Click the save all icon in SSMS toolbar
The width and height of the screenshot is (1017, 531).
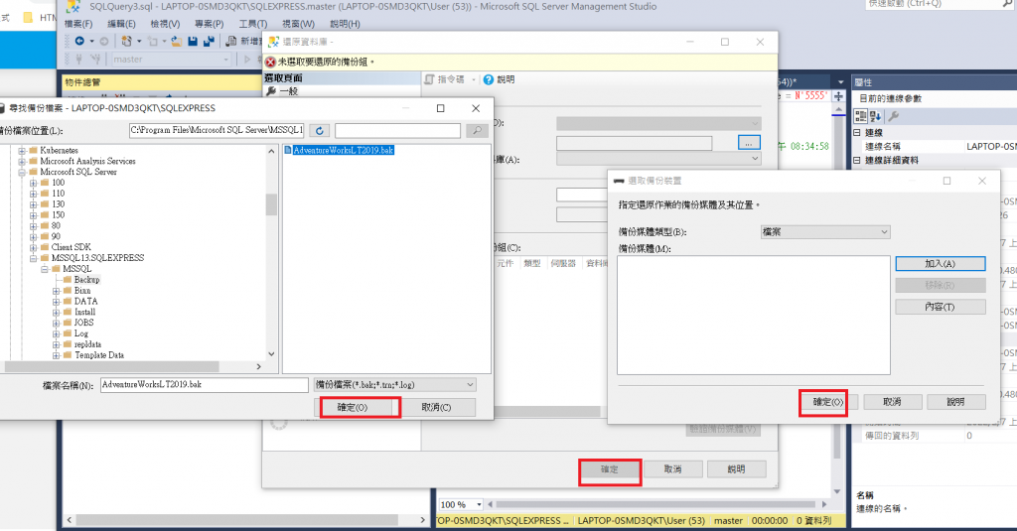pos(209,41)
